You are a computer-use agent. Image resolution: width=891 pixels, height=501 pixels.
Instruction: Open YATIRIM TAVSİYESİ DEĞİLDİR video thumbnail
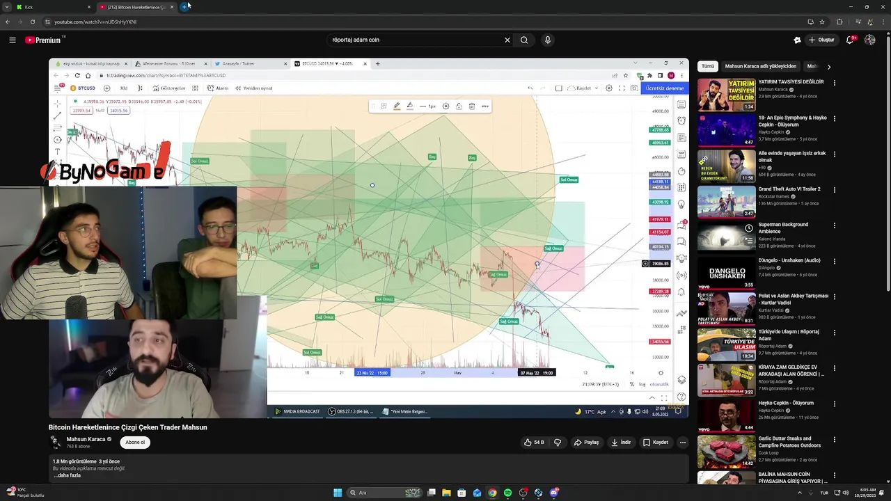tap(726, 95)
